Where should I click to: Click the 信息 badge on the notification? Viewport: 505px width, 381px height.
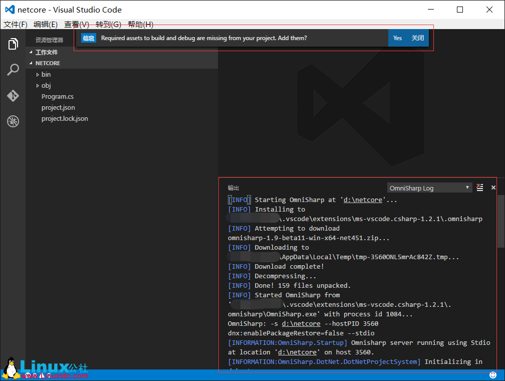pyautogui.click(x=89, y=38)
